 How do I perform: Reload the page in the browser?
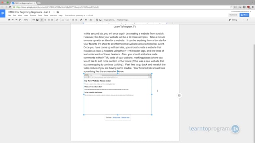pos(10,7)
